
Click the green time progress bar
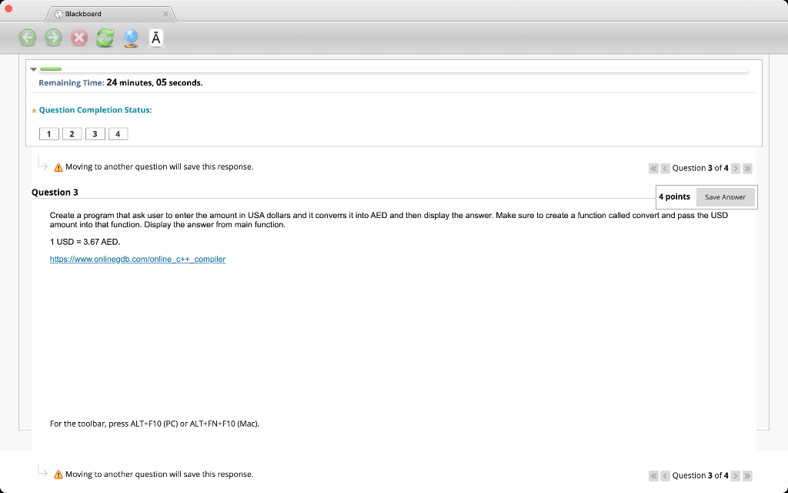(51, 69)
